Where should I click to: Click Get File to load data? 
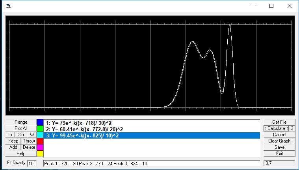point(279,122)
